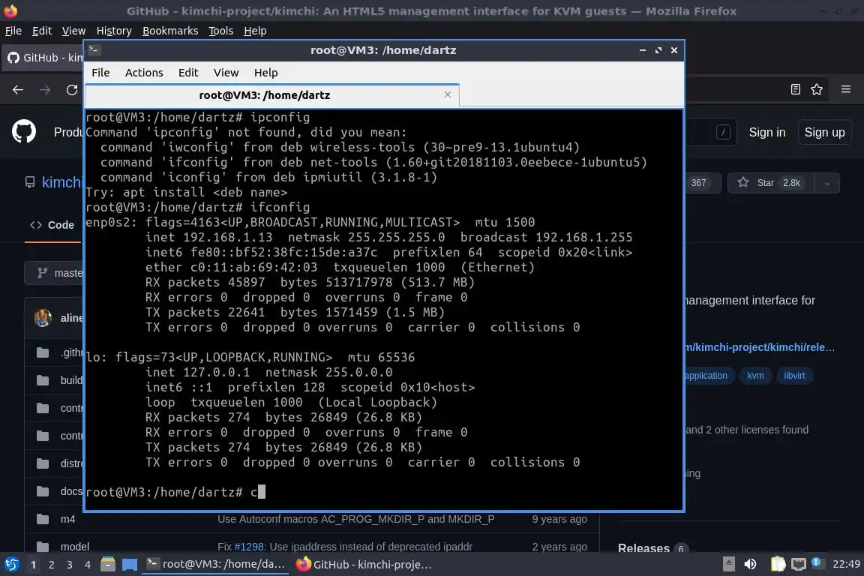Open the Code tab on GitHub
The image size is (864, 576).
point(54,225)
